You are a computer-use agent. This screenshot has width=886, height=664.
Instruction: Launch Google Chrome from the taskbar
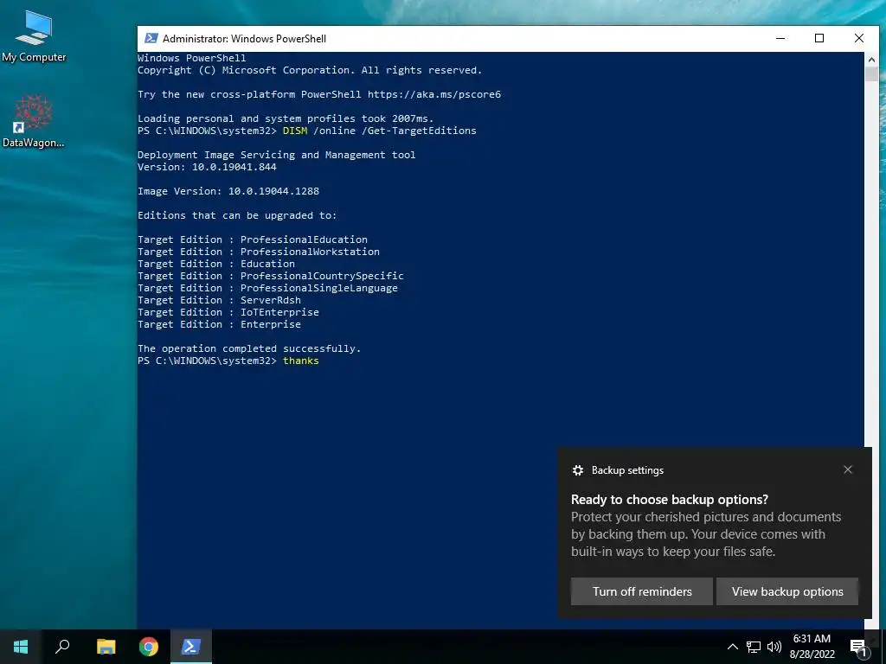pyautogui.click(x=149, y=647)
